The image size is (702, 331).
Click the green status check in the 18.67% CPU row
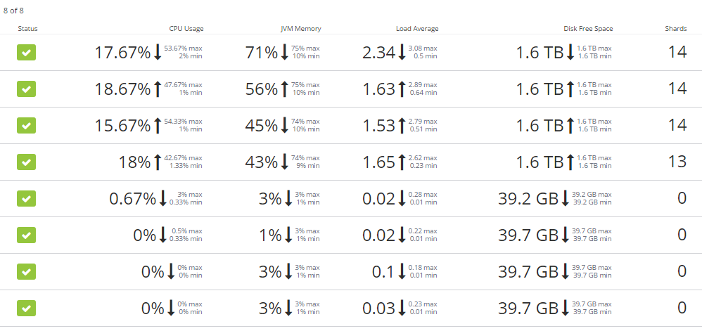point(26,89)
